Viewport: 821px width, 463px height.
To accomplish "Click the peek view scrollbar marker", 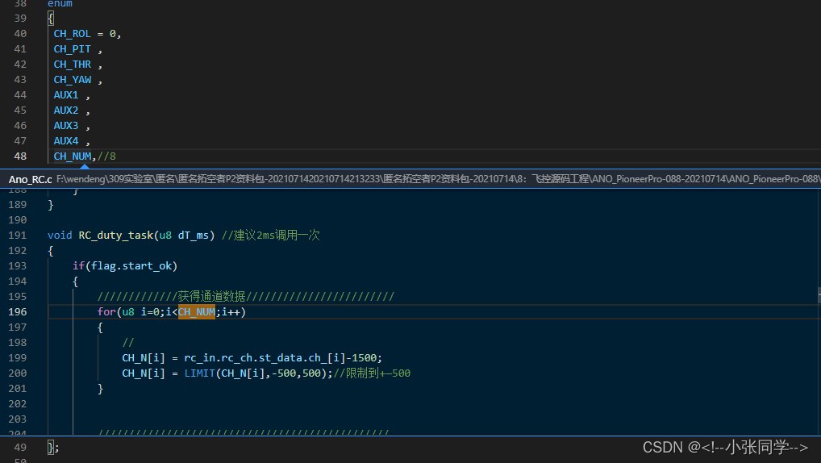I will (x=819, y=295).
